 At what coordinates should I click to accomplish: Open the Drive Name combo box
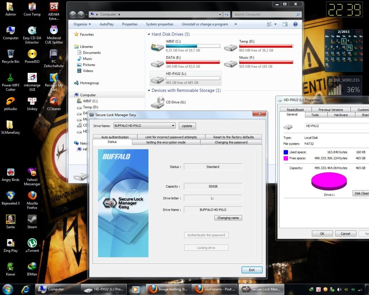pyautogui.click(x=144, y=126)
